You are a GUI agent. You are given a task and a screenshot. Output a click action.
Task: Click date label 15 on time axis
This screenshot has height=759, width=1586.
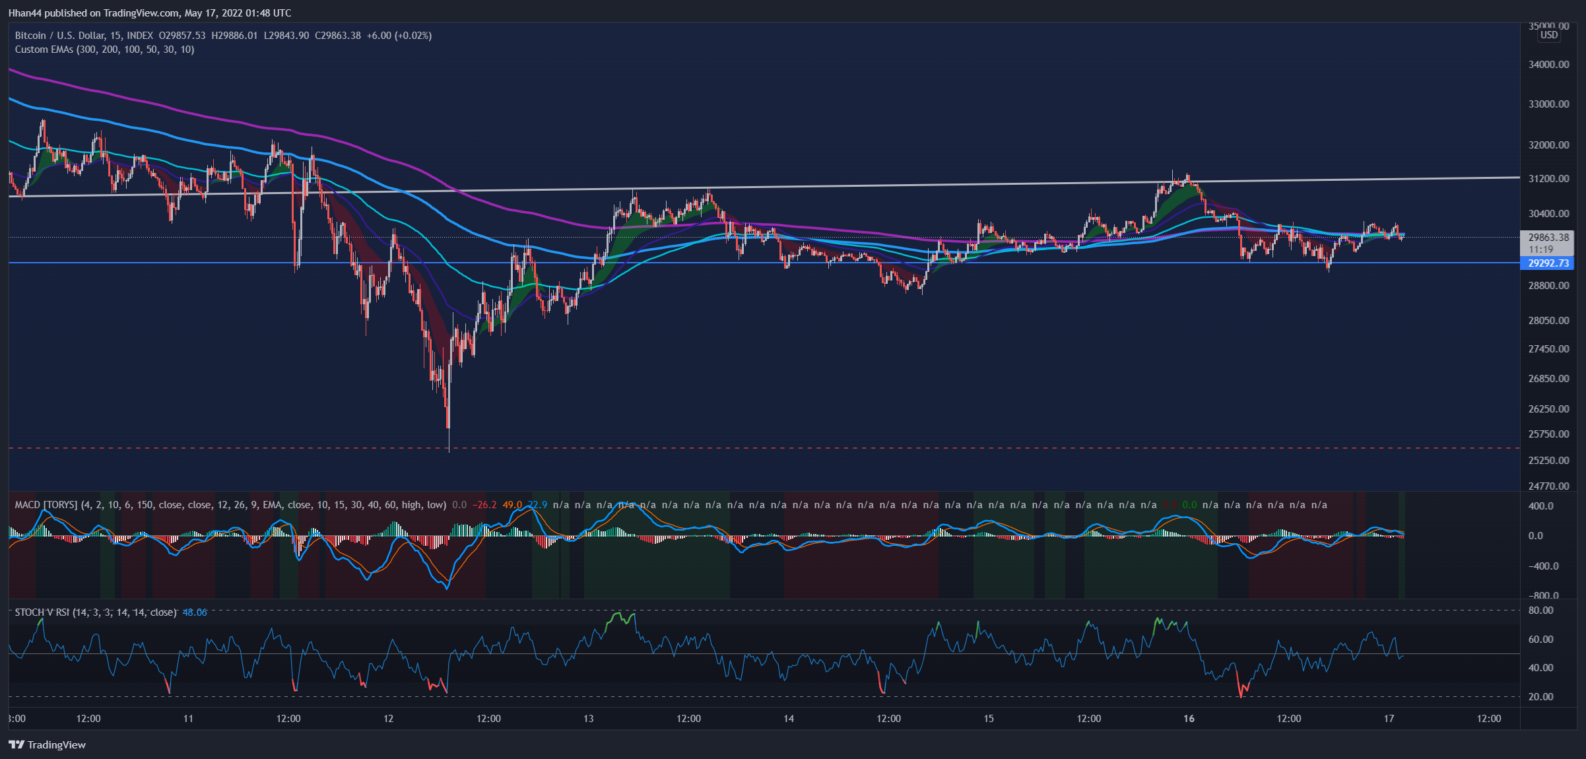tap(989, 719)
